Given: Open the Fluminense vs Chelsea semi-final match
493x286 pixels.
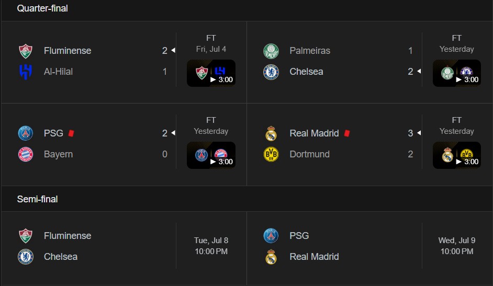Looking at the screenshot, I should (124, 246).
